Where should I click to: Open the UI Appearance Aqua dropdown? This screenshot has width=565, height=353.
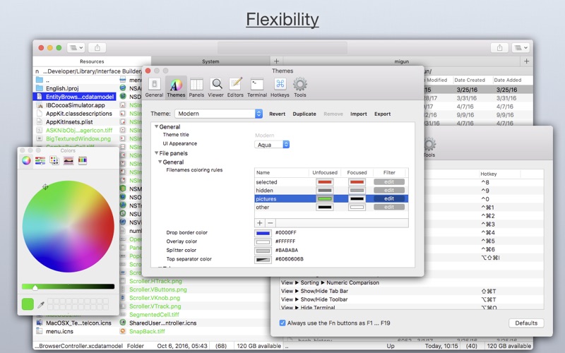(272, 145)
